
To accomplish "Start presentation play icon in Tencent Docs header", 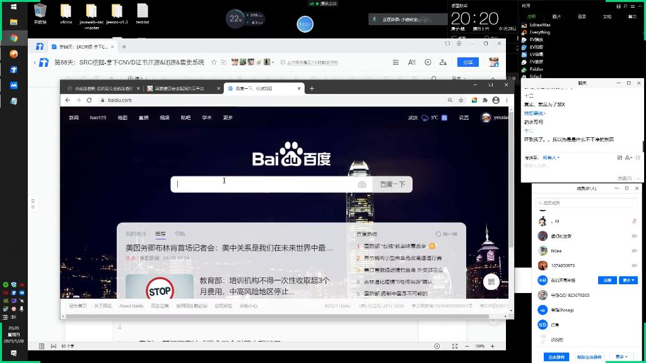I will tap(428, 62).
